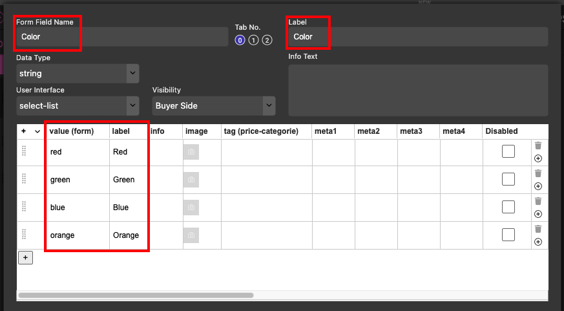This screenshot has height=311, width=564.
Task: Select Tab No. 2
Action: click(x=267, y=40)
